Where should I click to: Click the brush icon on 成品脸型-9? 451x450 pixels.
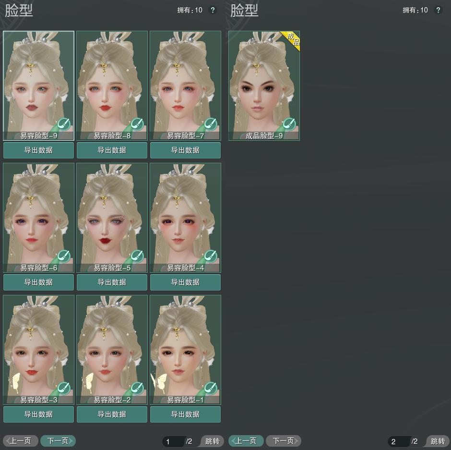coord(289,124)
